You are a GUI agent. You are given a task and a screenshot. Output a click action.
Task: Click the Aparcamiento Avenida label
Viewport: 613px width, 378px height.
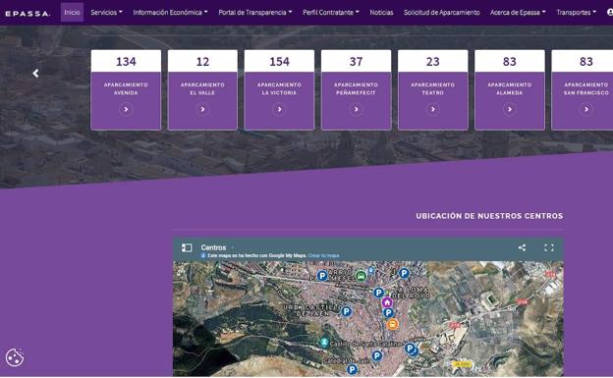point(126,88)
